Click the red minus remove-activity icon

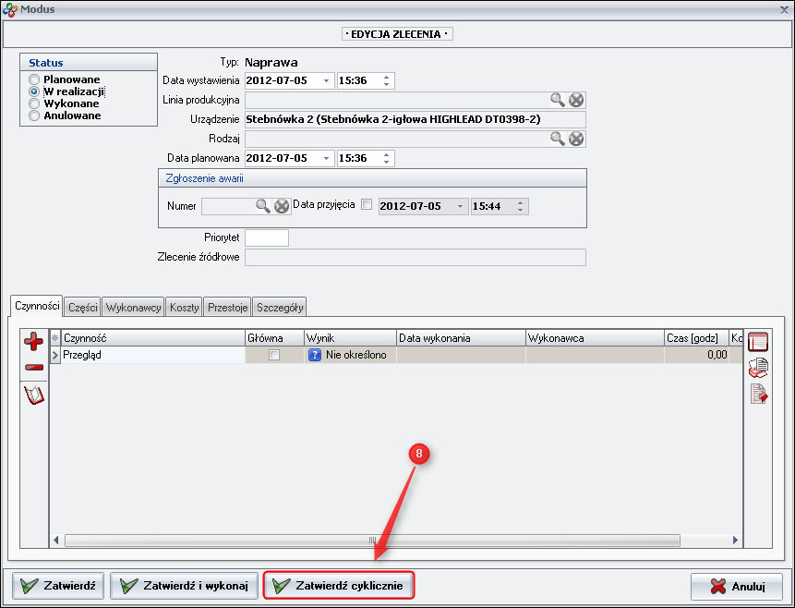33,367
